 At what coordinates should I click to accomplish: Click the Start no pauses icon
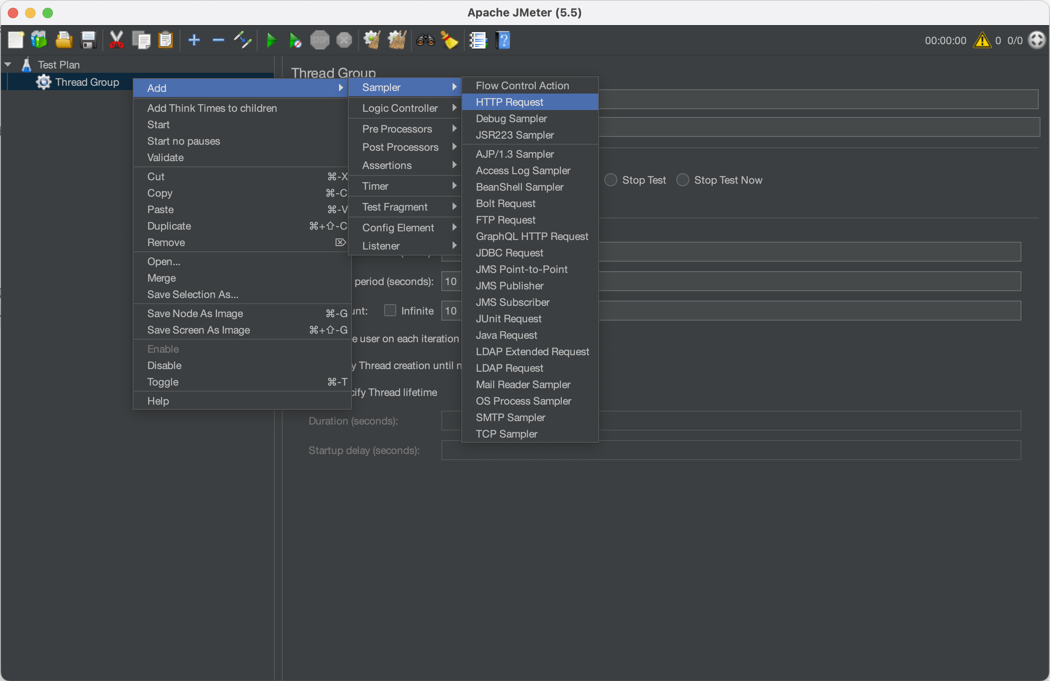coord(295,40)
